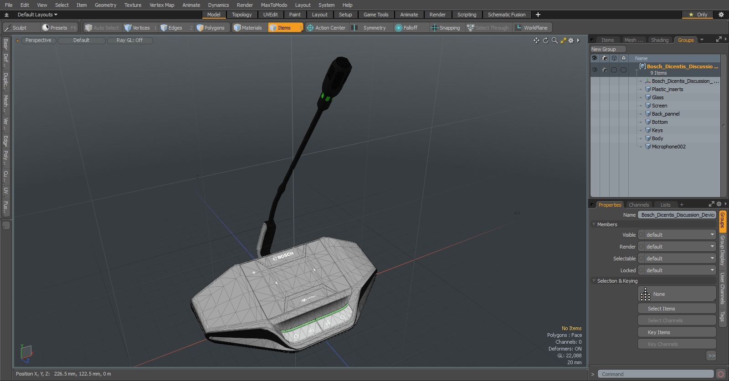Click viewport zoom magnifier icon
729x381 pixels.
coord(554,41)
